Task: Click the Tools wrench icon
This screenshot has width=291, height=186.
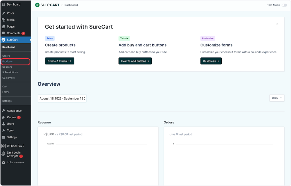Action: 3,131
